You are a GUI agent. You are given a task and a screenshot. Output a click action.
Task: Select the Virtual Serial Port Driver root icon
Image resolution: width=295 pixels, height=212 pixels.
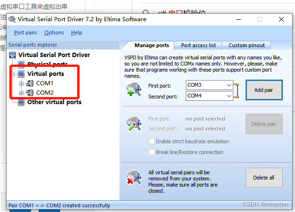point(13,55)
